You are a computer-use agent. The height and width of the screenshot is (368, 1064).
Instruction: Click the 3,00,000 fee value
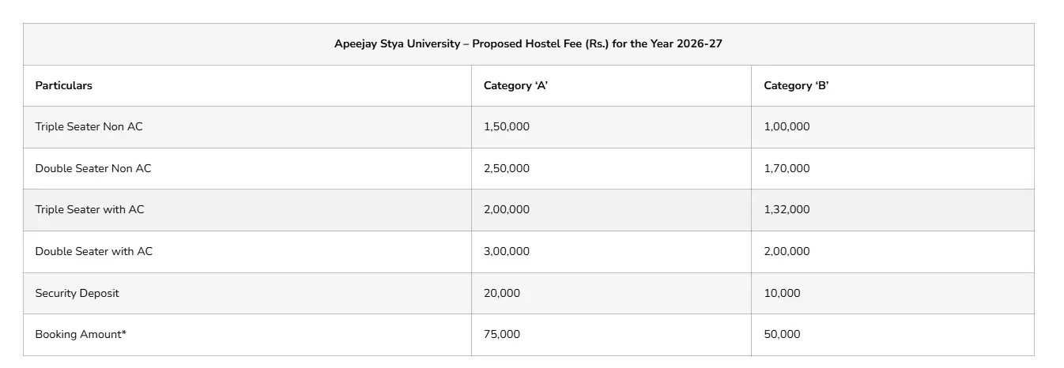pyautogui.click(x=506, y=251)
